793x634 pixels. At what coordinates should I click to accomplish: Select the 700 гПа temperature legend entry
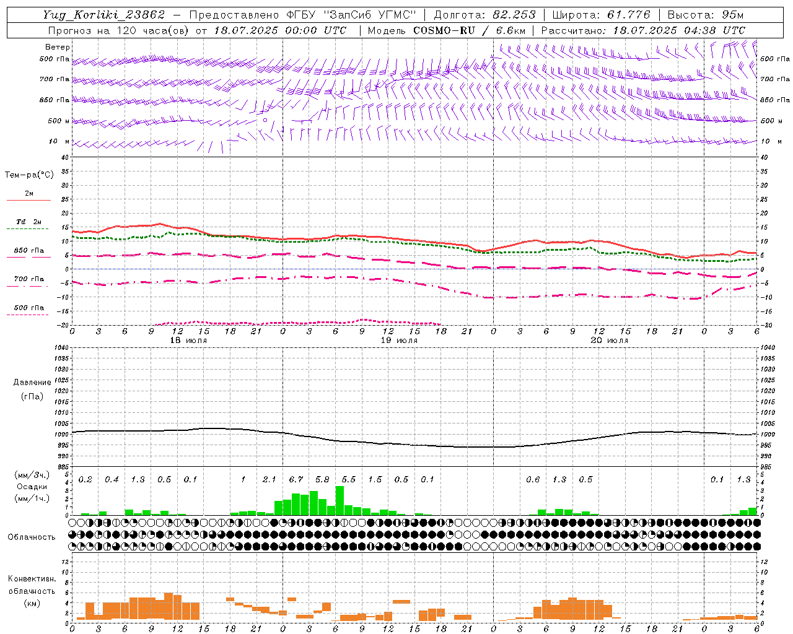(29, 279)
